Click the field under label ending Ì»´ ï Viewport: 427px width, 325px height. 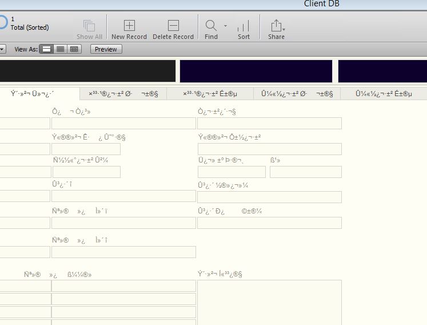[x=123, y=223]
